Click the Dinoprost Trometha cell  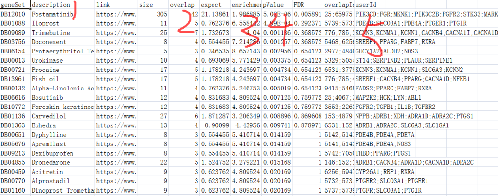tap(63, 191)
